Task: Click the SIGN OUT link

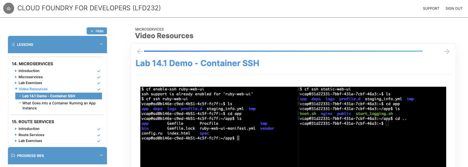Action: click(454, 9)
